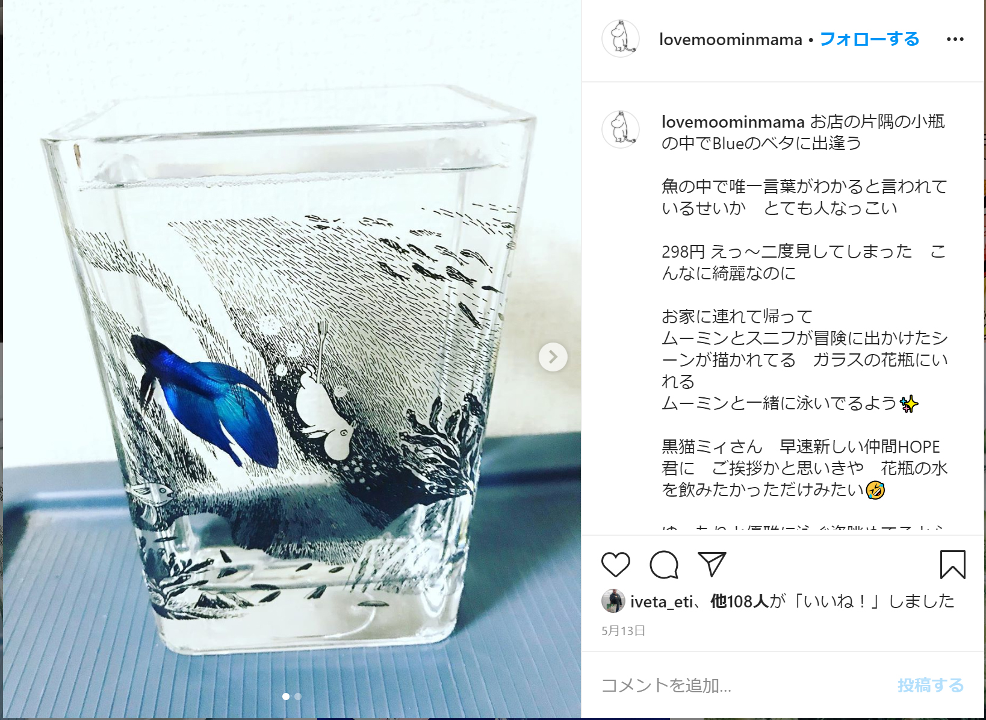Image resolution: width=986 pixels, height=720 pixels.
Task: Follow lovemoominmama via フォローする
Action: pyautogui.click(x=869, y=39)
